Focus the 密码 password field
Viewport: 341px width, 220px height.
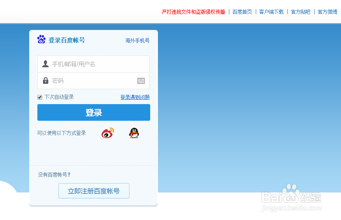[93, 81]
